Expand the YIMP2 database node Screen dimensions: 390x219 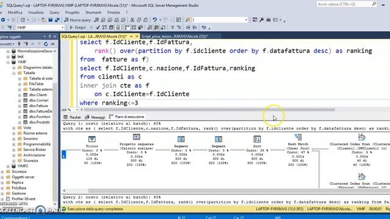(8, 166)
